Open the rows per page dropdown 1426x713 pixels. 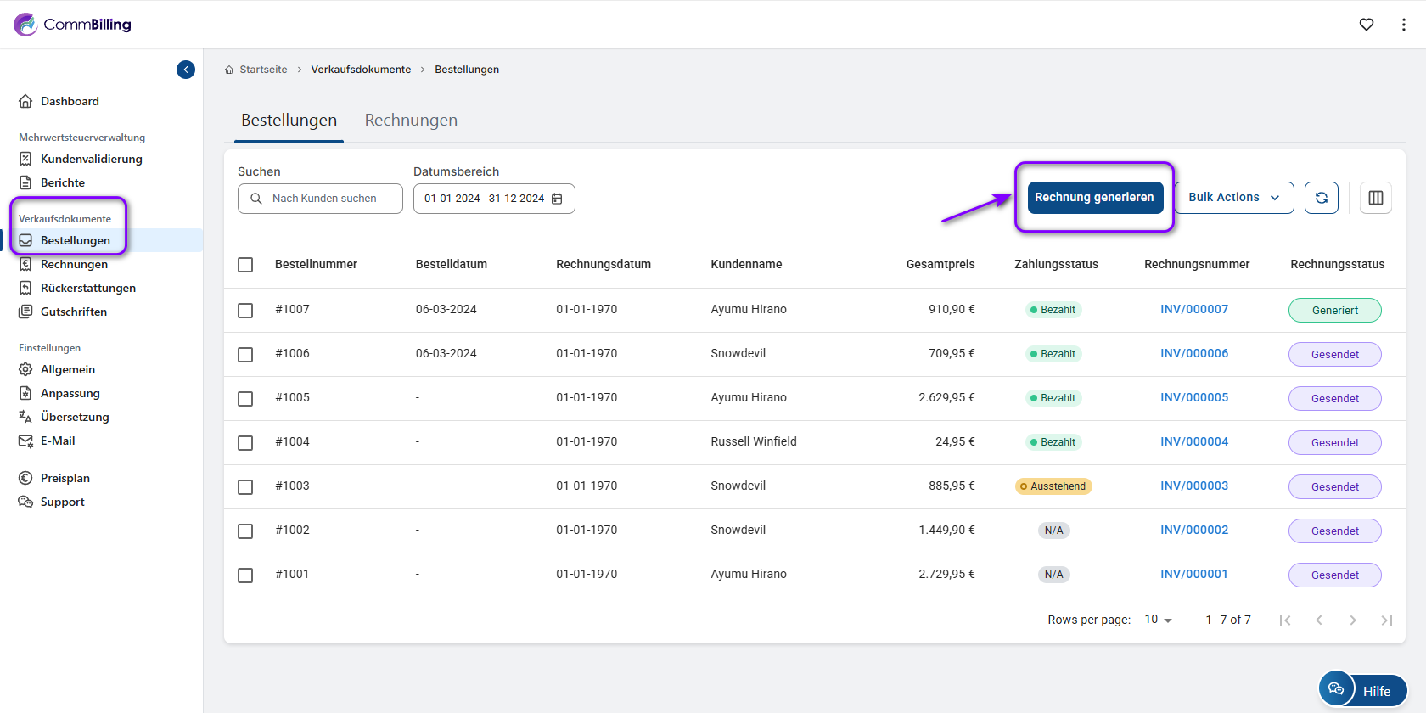tap(1158, 620)
